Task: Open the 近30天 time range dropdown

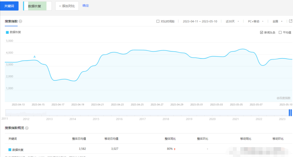Action: 232,22
